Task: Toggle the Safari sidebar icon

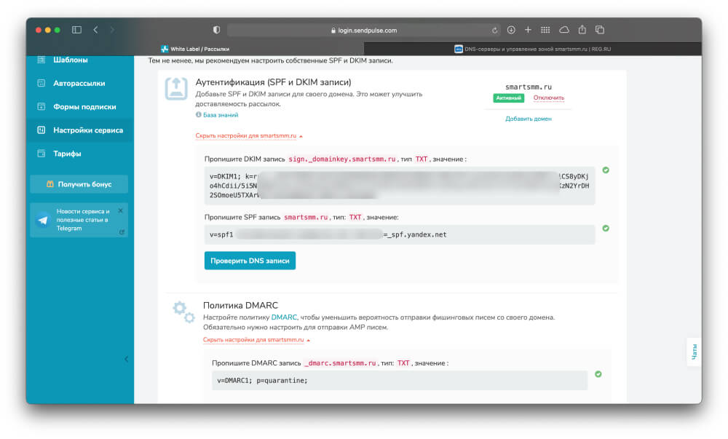Action: click(x=76, y=30)
